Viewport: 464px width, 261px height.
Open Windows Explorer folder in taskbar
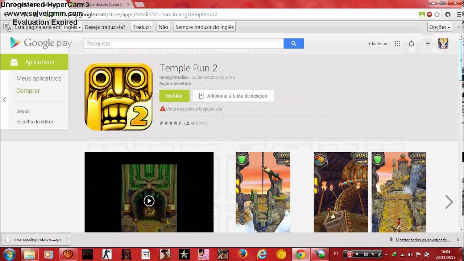[29, 254]
